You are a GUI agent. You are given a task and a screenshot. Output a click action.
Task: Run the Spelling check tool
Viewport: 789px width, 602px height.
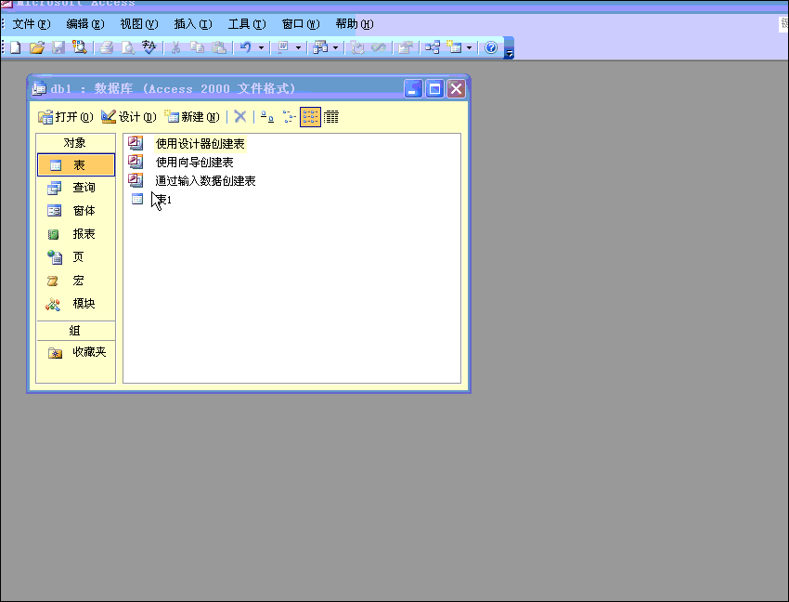coord(149,48)
